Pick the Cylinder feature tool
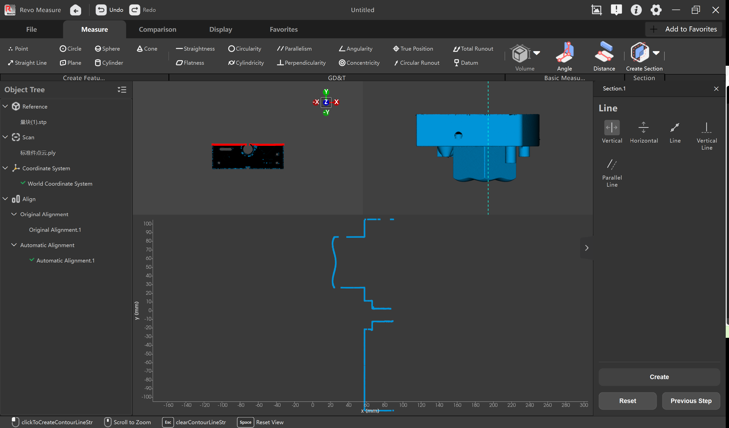 (109, 63)
